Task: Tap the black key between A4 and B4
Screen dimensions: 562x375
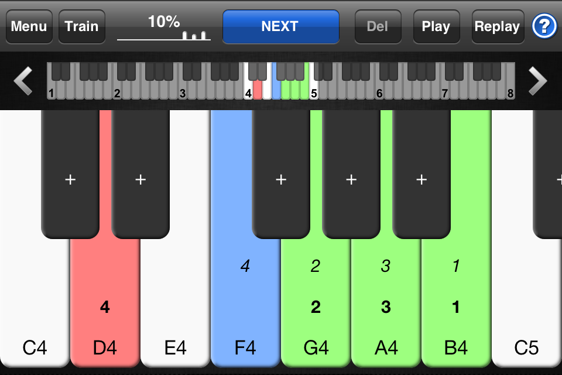Action: [421, 174]
